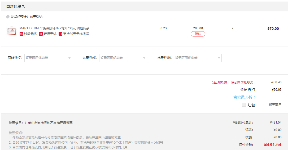Click the red 应付金额 ¥481.54 total

coord(273,145)
